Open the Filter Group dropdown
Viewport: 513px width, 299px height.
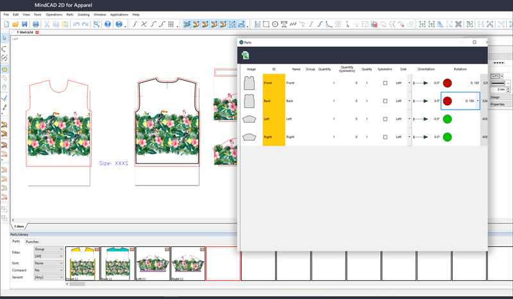tap(49, 249)
